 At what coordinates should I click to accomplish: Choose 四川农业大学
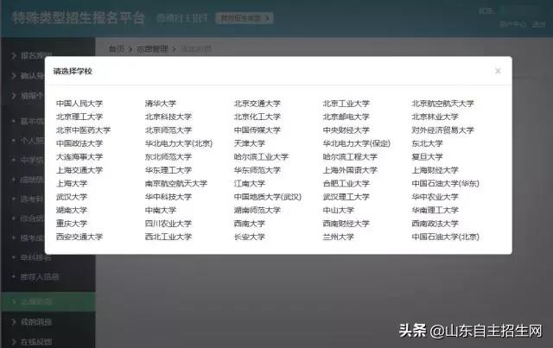click(x=168, y=224)
